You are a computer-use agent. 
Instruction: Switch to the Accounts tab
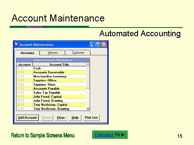point(27,53)
